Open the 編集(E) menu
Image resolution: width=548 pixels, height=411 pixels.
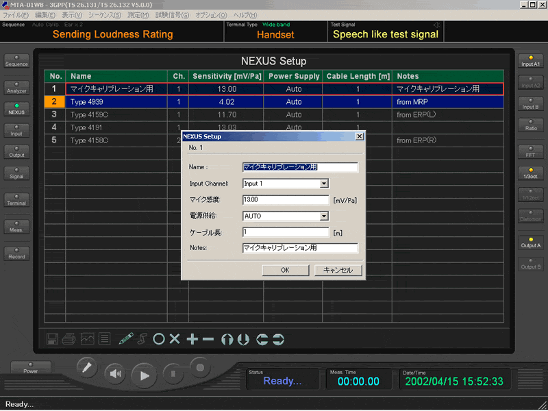(x=45, y=15)
